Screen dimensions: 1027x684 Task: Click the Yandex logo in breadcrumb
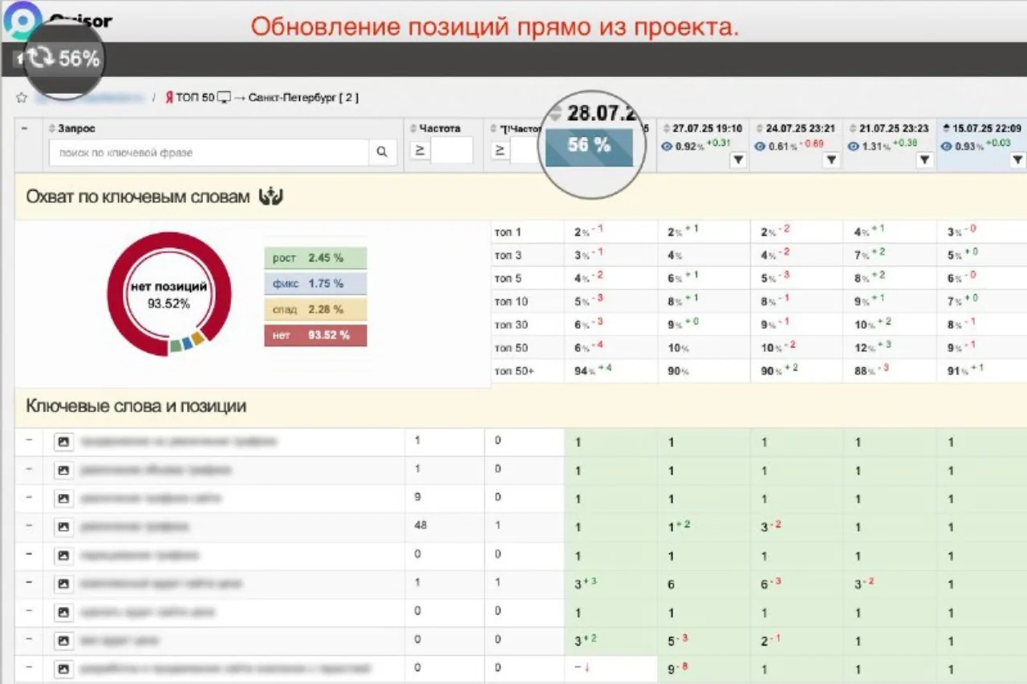tap(169, 98)
